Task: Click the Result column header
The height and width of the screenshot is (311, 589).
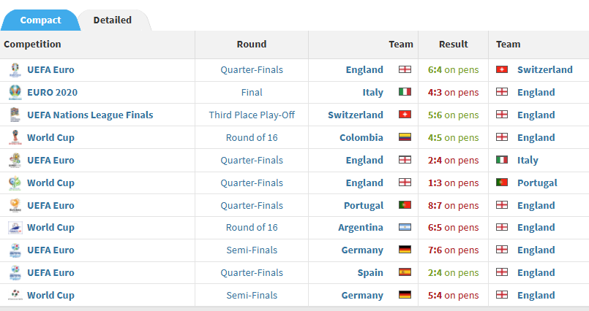Action: click(454, 45)
